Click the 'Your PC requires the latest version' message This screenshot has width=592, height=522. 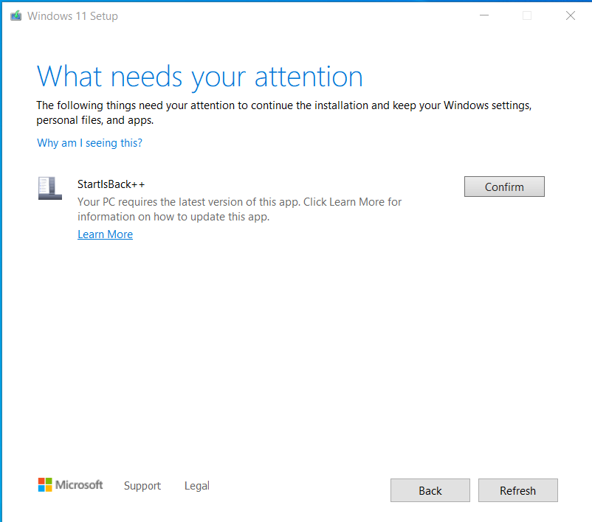tap(239, 209)
